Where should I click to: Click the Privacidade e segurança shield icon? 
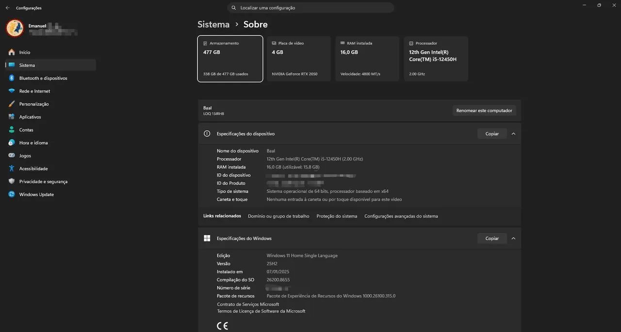[11, 181]
